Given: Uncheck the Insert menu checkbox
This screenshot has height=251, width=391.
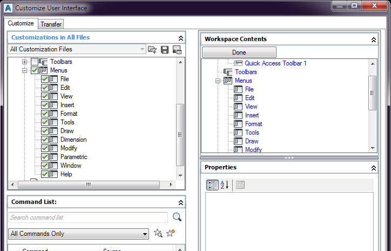Looking at the screenshot, I should [45, 105].
